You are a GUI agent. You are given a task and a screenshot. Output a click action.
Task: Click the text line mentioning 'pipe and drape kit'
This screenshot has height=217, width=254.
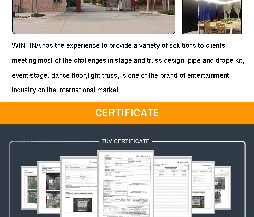coord(128,60)
